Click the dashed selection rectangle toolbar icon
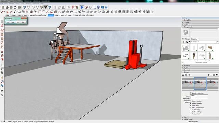Viewport: 219px width, 123px height. (94, 7)
